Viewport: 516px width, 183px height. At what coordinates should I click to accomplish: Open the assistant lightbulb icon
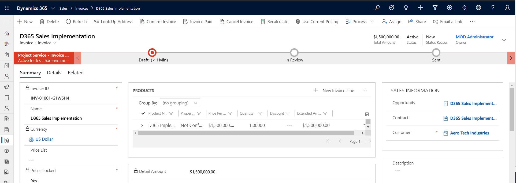tap(406, 8)
